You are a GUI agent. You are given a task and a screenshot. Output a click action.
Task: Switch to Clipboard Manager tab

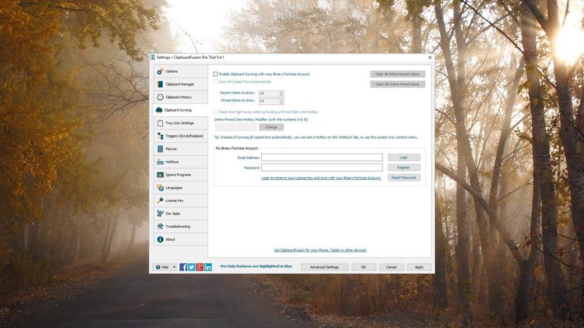coord(180,84)
